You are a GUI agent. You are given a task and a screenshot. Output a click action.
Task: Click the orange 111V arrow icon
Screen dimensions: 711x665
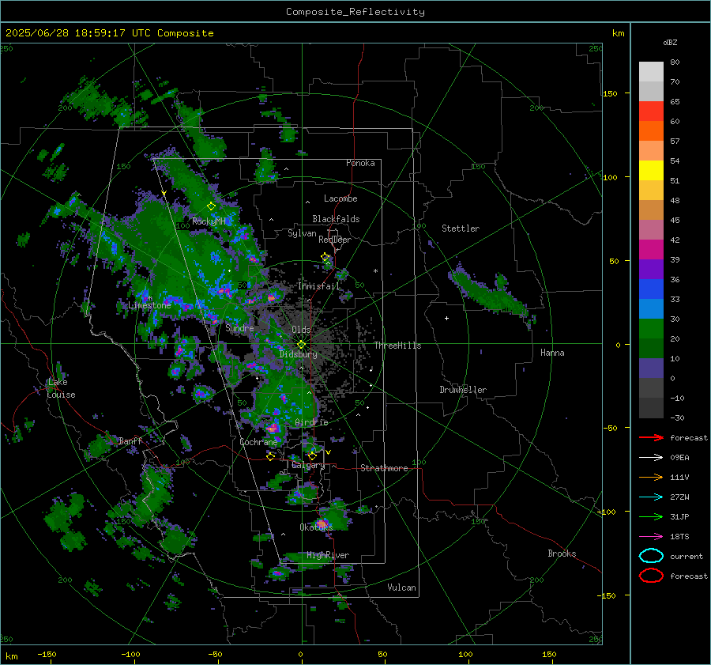coord(651,477)
